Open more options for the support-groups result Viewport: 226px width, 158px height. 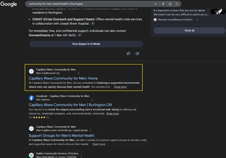click(x=90, y=130)
